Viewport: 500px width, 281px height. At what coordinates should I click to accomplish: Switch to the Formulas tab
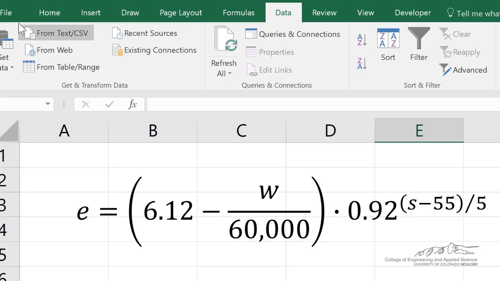tap(239, 13)
